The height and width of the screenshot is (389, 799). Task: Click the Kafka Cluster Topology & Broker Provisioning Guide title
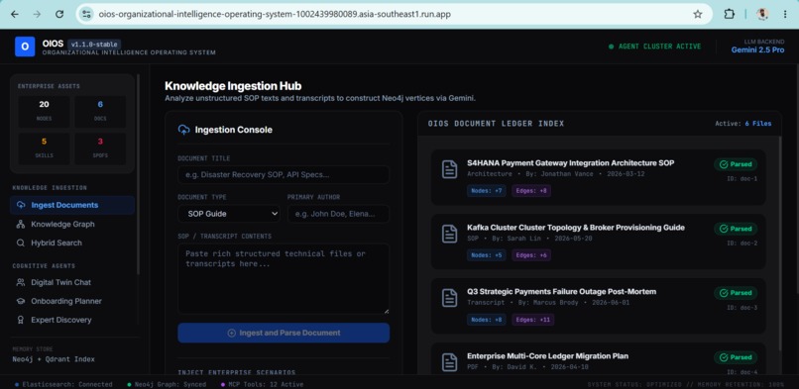(576, 228)
